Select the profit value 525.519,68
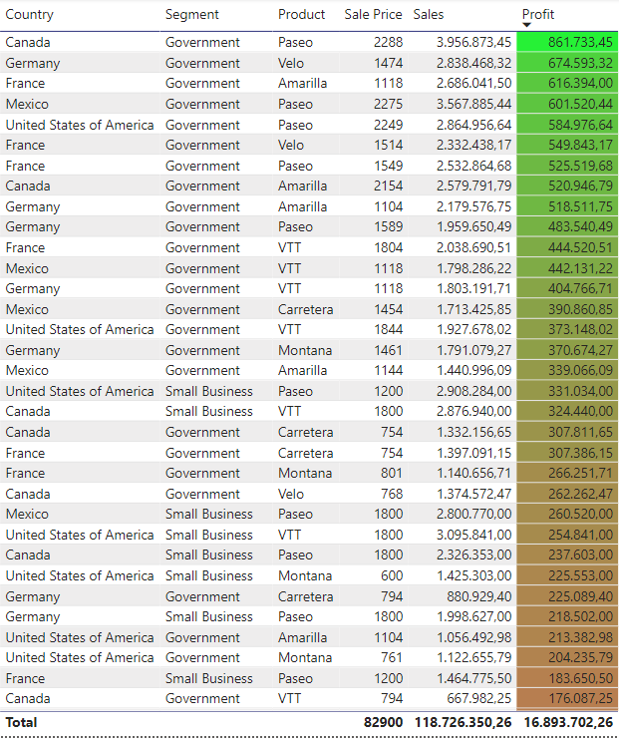 click(x=580, y=166)
